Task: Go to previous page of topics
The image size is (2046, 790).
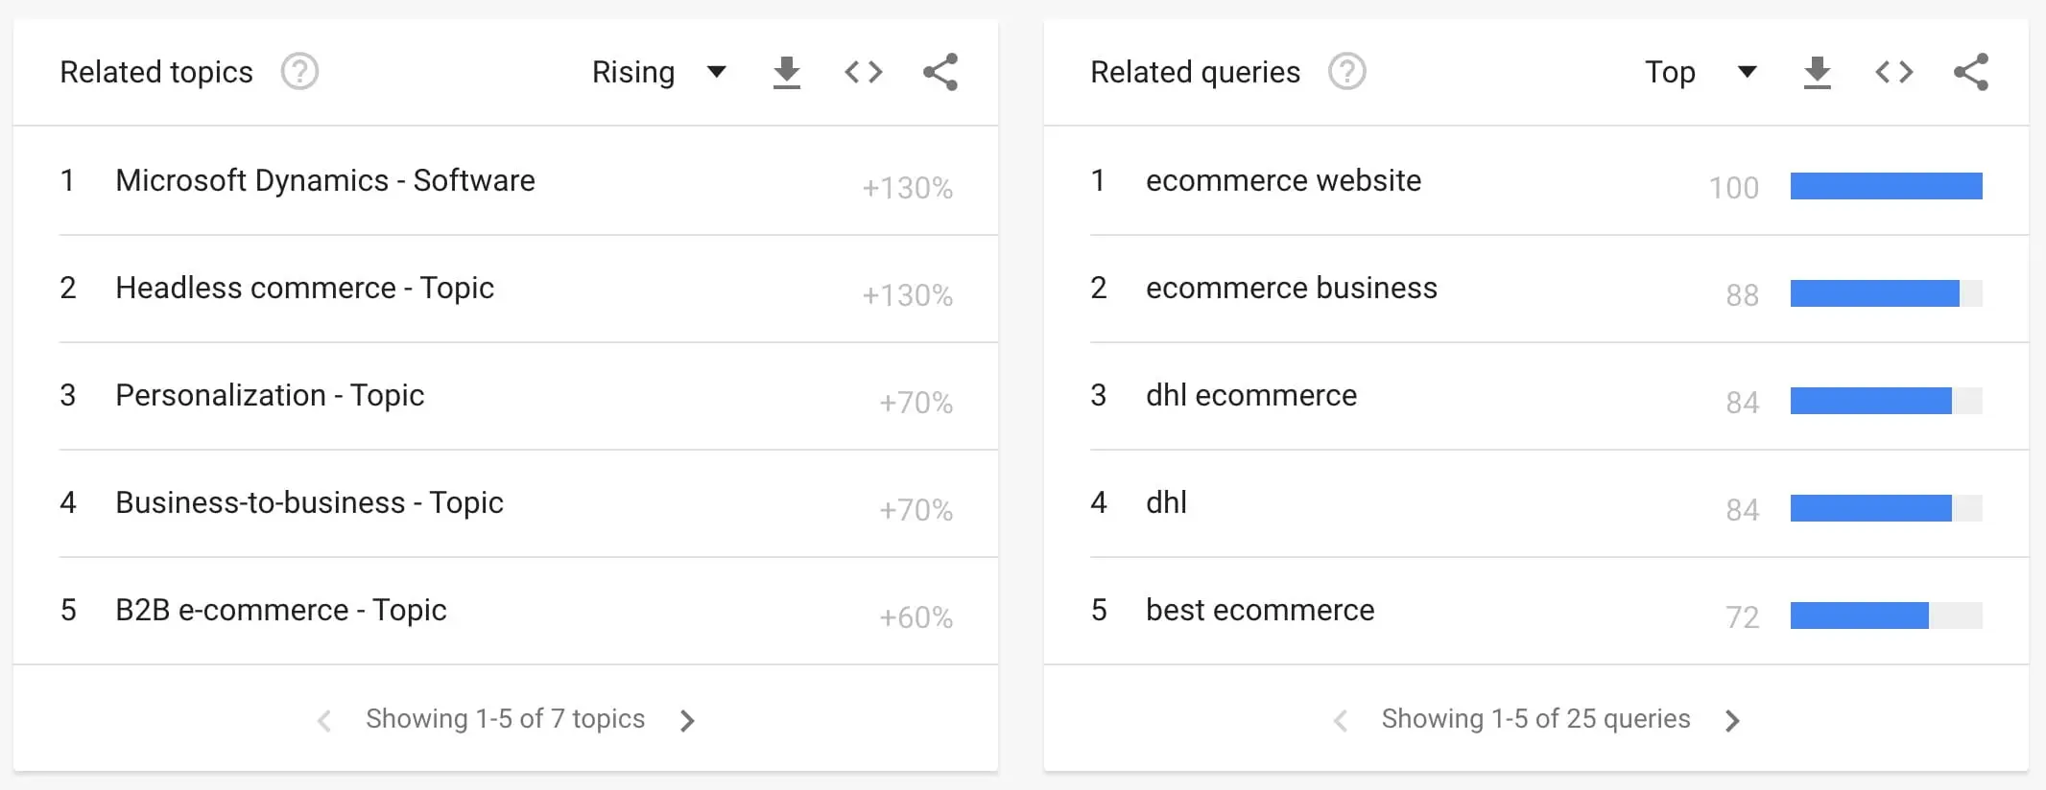Action: click(324, 720)
